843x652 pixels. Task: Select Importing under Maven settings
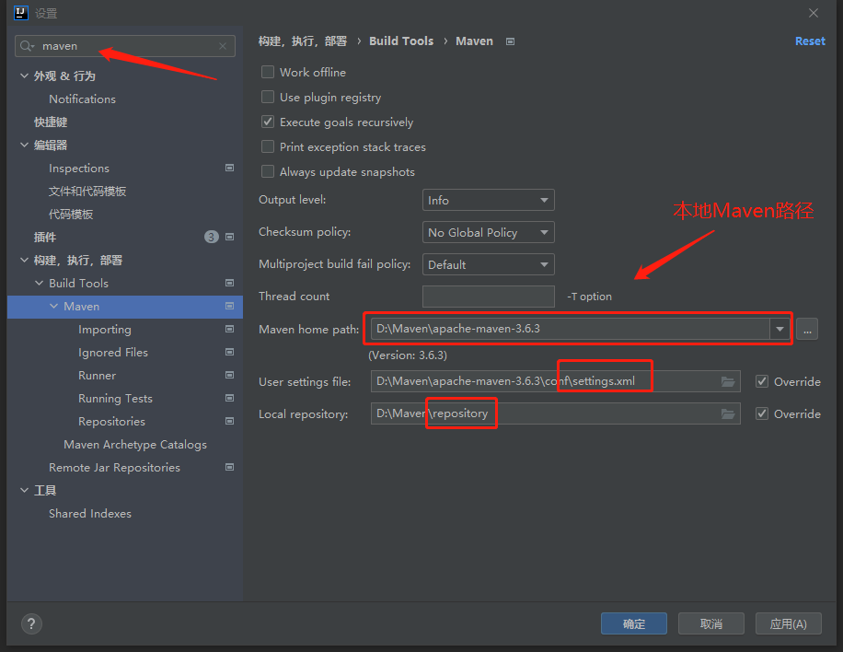click(104, 329)
